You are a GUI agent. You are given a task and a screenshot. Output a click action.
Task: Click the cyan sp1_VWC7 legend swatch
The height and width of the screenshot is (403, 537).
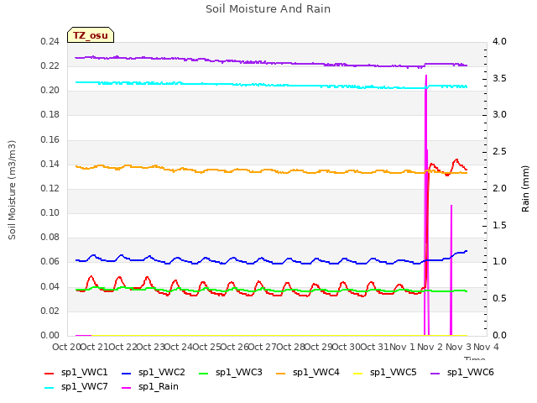[50, 388]
